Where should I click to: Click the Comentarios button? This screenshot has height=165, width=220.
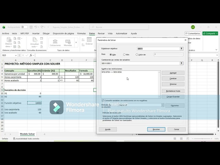click(x=193, y=33)
